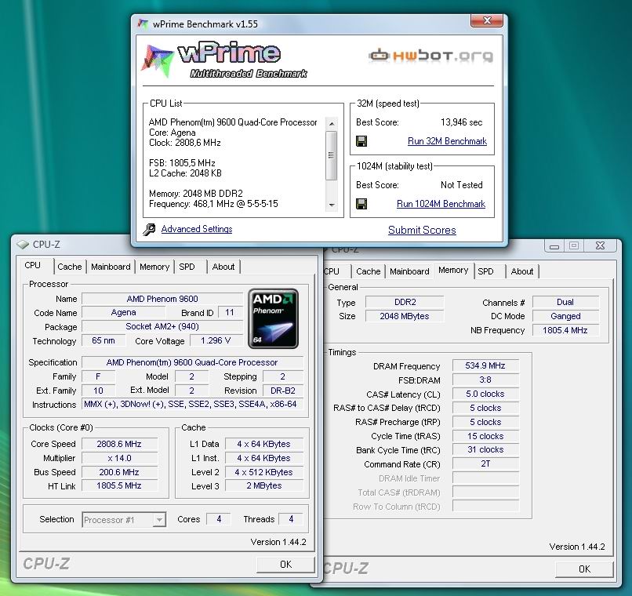The width and height of the screenshot is (632, 596).
Task: Click OK in the CPU-Z Memory window
Action: click(584, 569)
